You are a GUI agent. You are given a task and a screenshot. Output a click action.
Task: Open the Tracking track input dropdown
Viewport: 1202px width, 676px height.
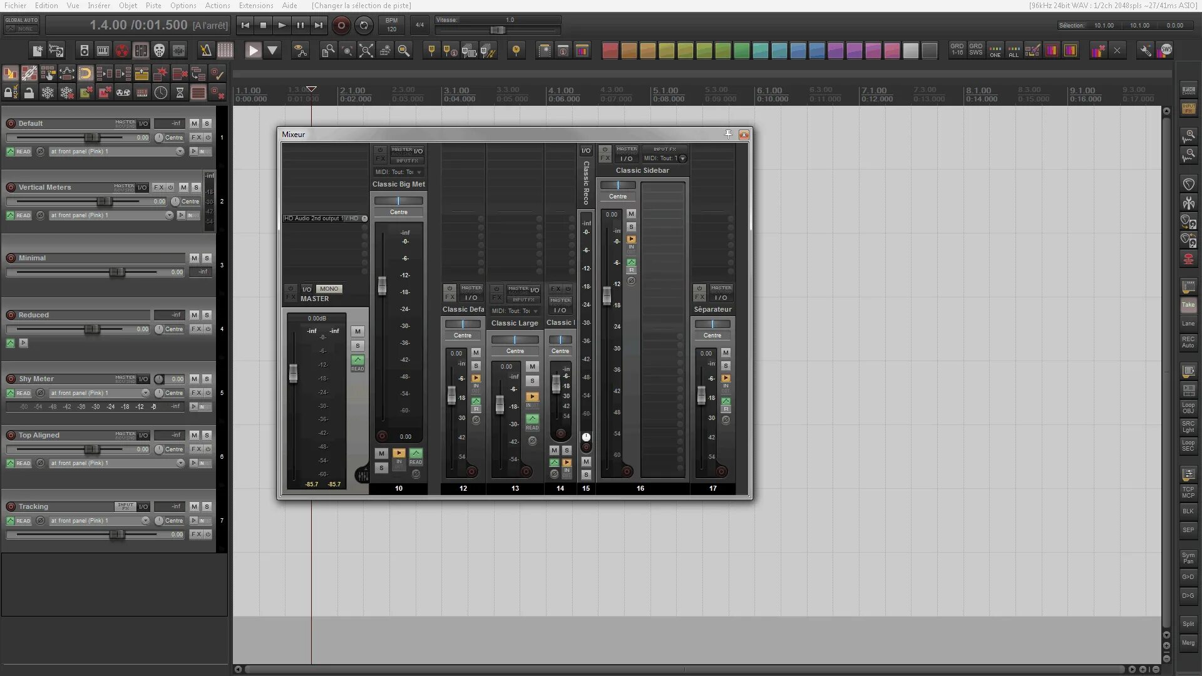(145, 521)
